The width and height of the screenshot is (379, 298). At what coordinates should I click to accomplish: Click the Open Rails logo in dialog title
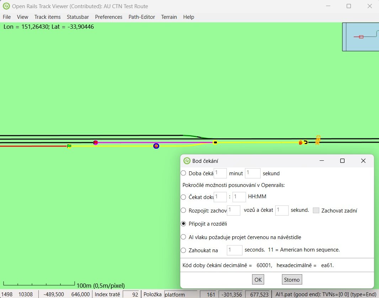pos(187,161)
